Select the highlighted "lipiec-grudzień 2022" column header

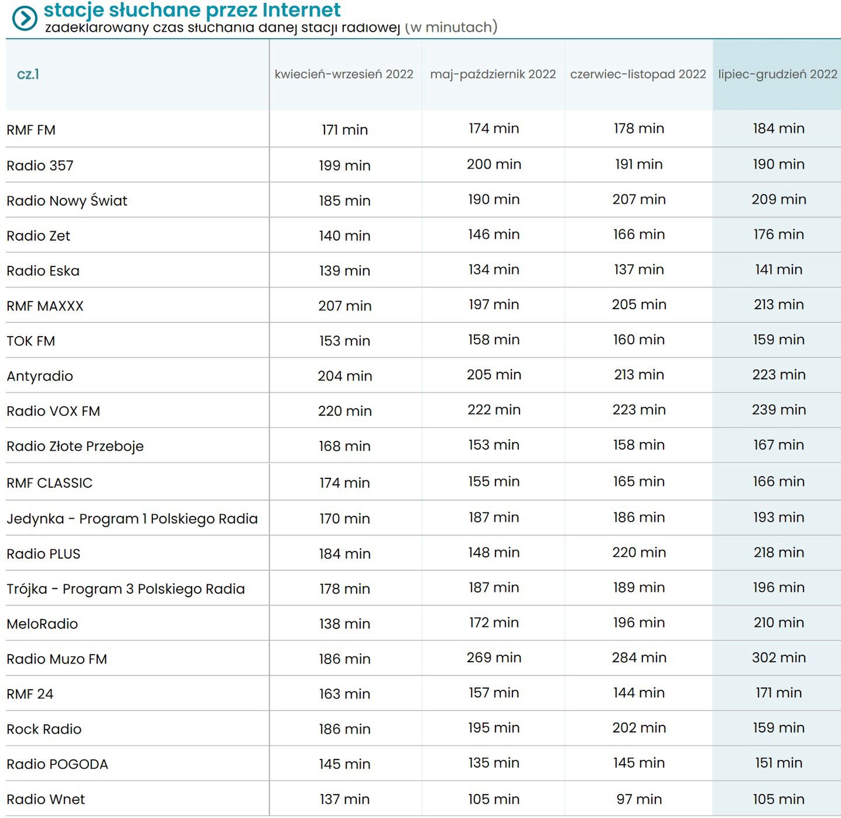(x=778, y=74)
